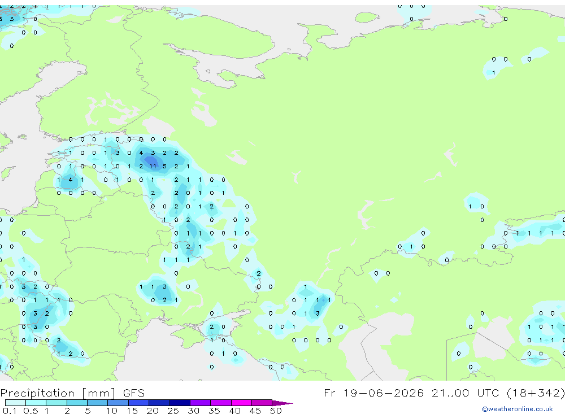Image resolution: width=565 pixels, height=414 pixels.
Task: Click the 2–5 mm legend color swatch
Action: (x=77, y=403)
